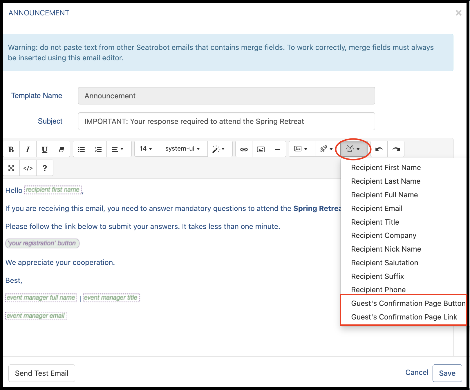Viewport: 470px width, 390px height.
Task: Click the undo arrow icon
Action: pyautogui.click(x=379, y=149)
